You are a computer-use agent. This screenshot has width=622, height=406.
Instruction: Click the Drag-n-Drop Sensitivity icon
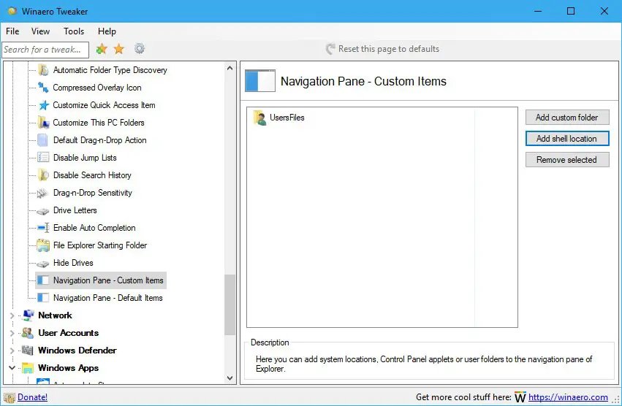[x=42, y=193]
